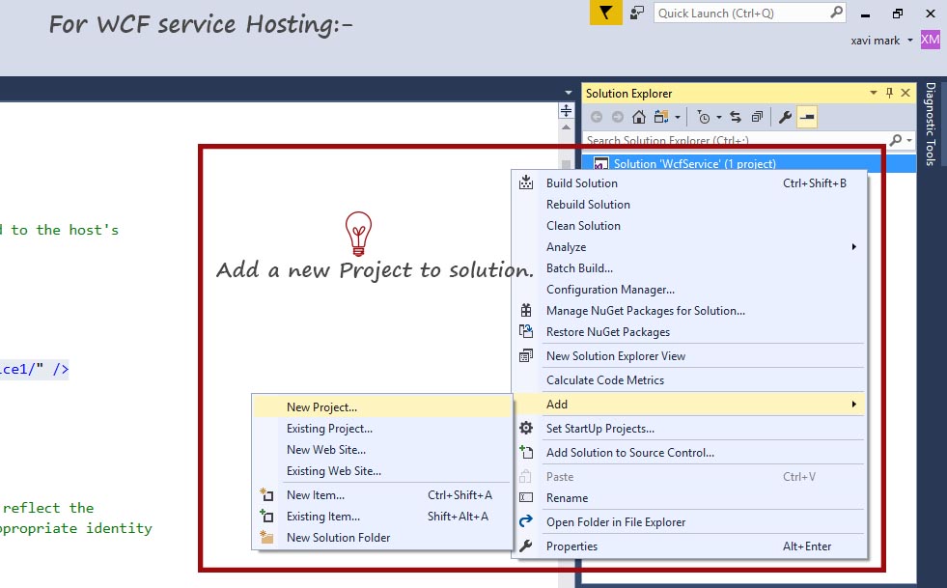947x588 pixels.
Task: Click the Rename menu entry
Action: (689, 497)
